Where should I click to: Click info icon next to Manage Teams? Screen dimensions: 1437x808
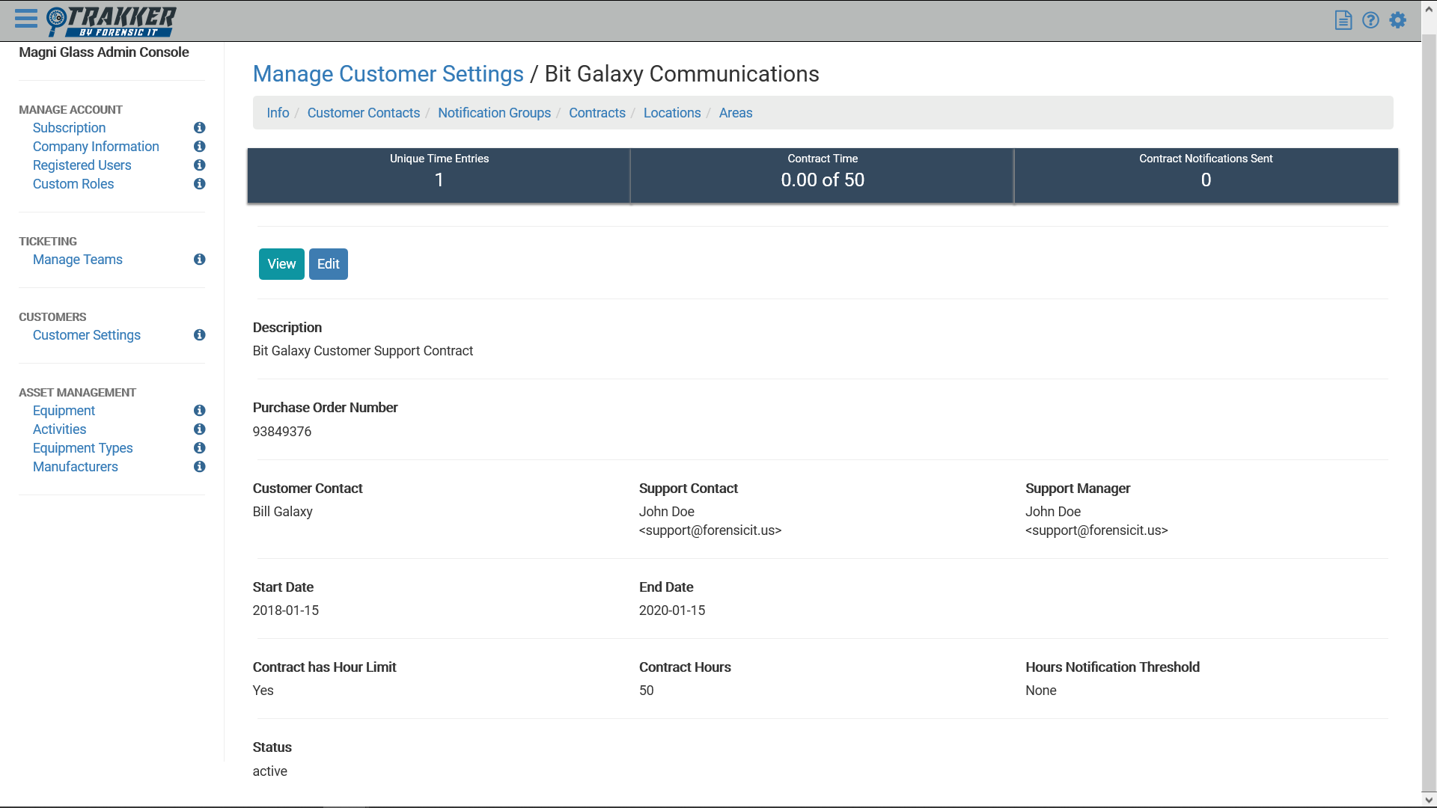(x=199, y=260)
